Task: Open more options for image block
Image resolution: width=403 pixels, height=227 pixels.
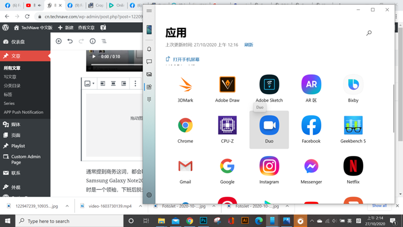Action: pos(135,83)
